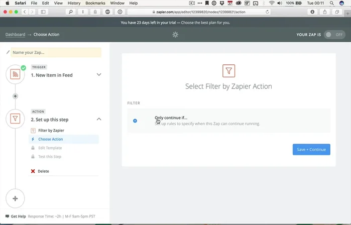Click the Filter action step icon

[x=15, y=119]
